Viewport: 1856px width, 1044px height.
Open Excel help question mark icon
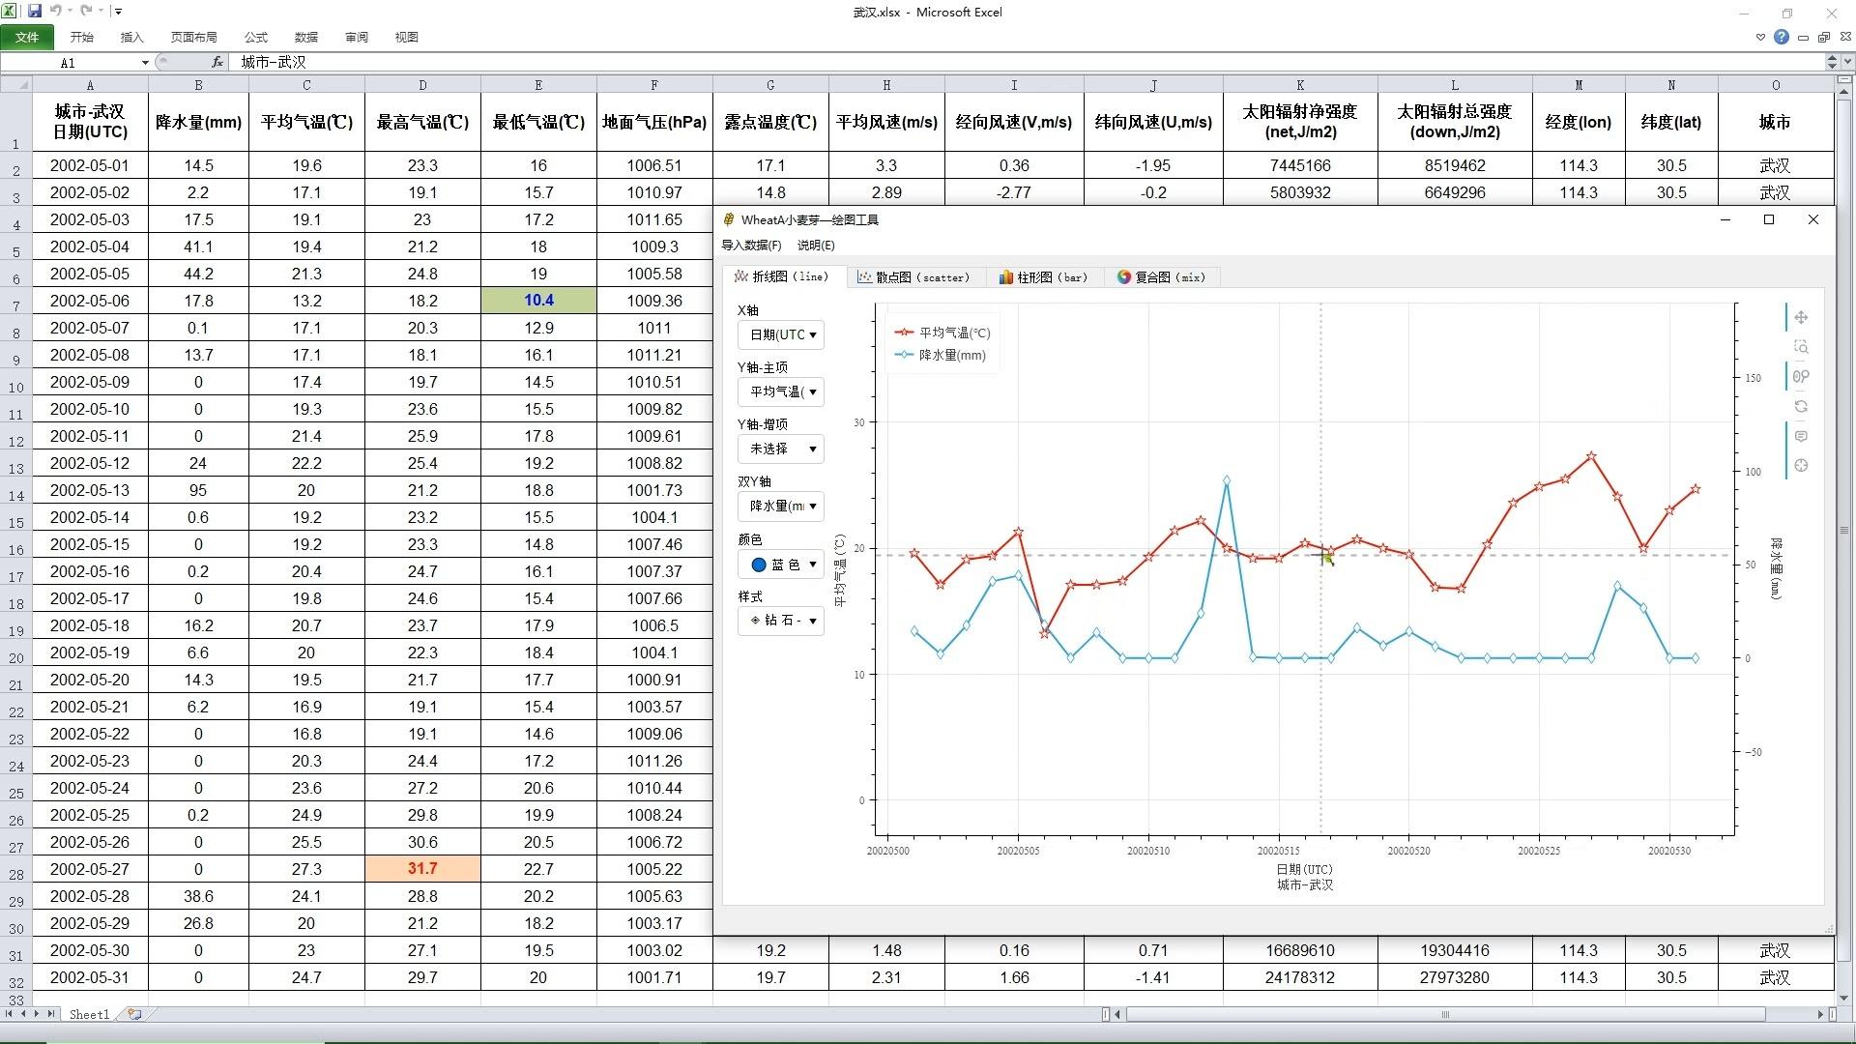(x=1781, y=37)
